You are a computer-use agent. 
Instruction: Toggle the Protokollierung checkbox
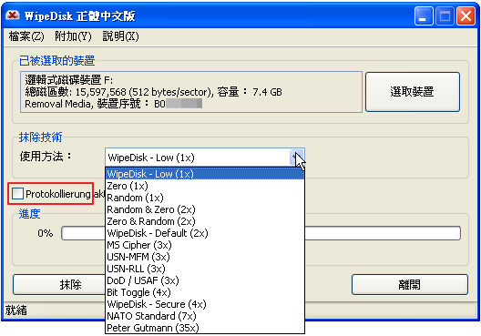click(17, 194)
